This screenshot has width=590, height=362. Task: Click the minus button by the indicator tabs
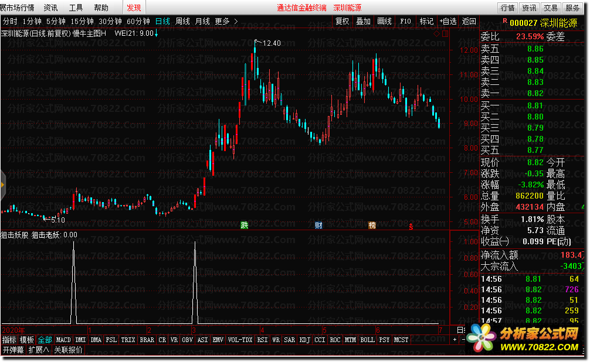click(463, 340)
